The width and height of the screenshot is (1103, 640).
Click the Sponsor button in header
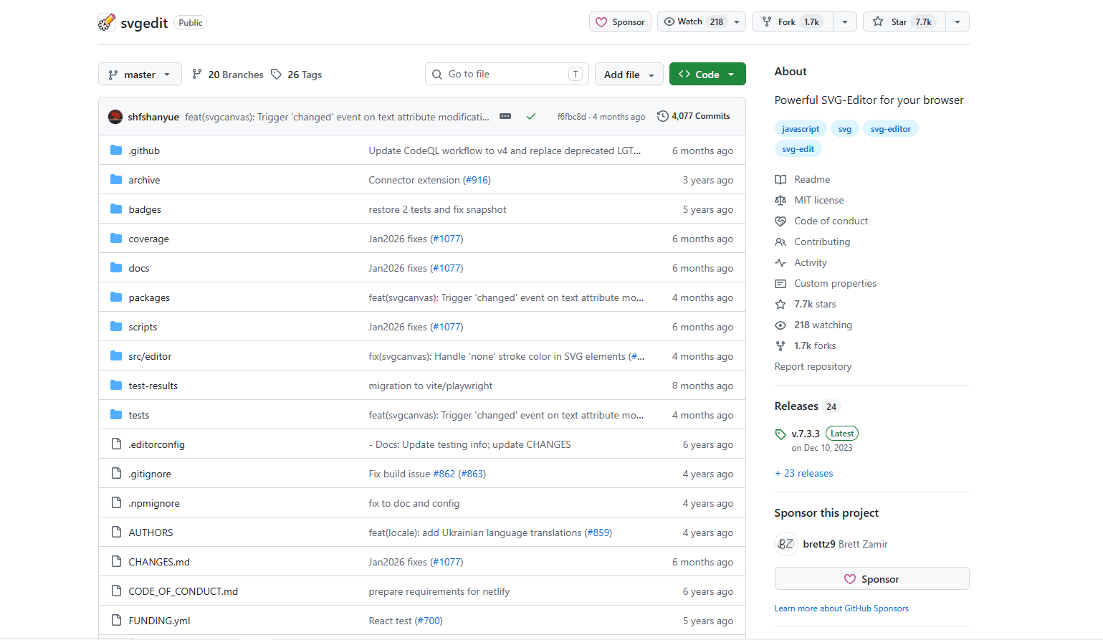pos(620,22)
